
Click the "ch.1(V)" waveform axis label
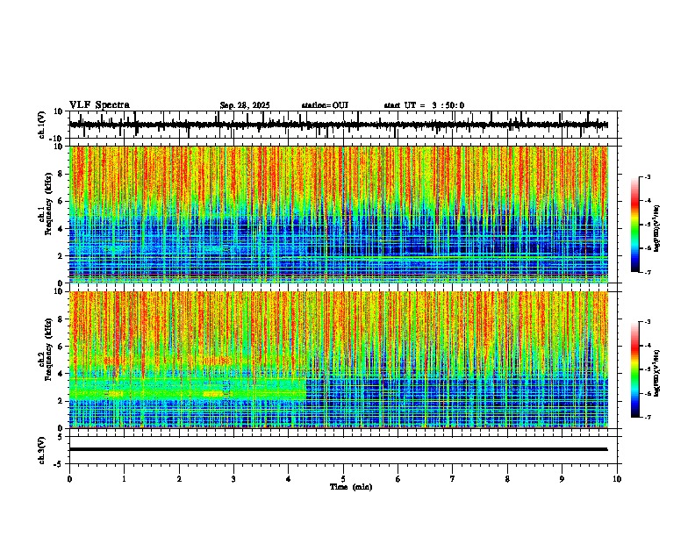click(x=42, y=125)
